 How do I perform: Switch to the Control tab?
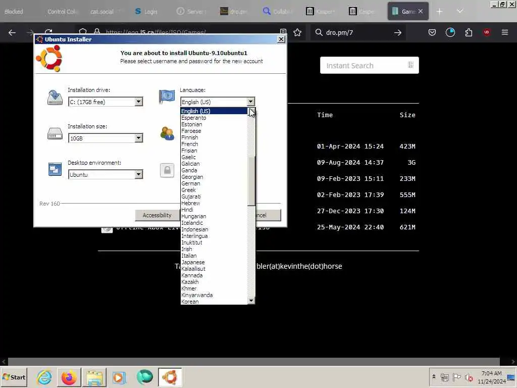coord(62,12)
